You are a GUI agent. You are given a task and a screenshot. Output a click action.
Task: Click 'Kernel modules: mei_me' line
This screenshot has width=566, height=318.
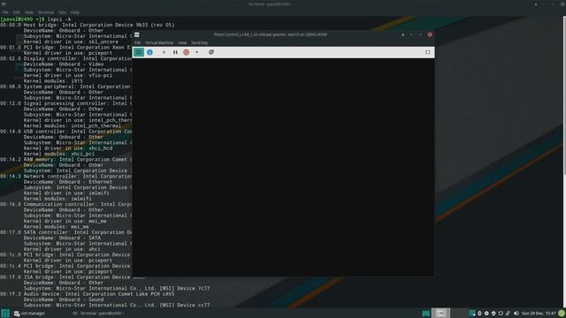tap(56, 227)
